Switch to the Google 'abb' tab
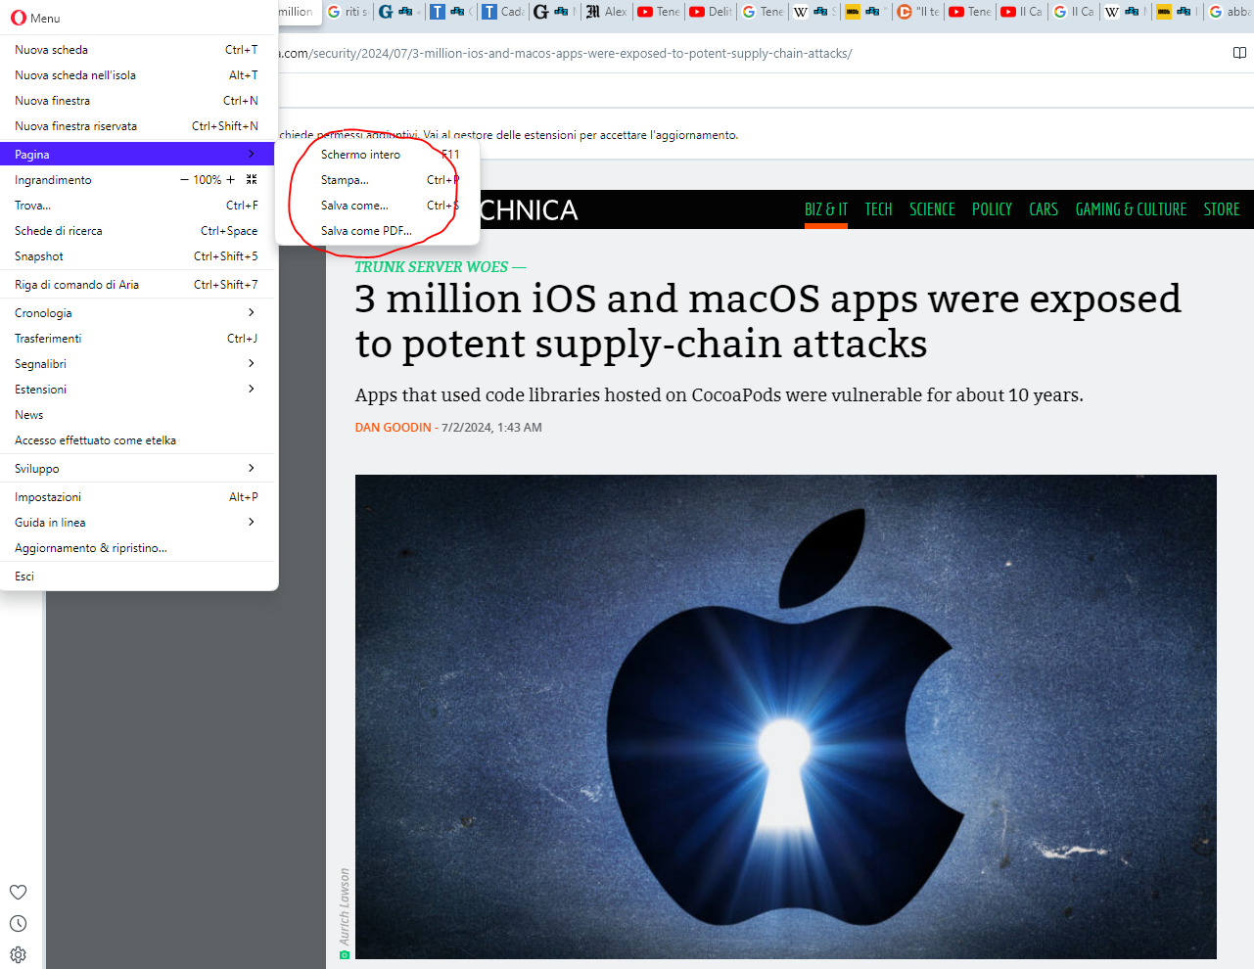This screenshot has width=1254, height=969. tap(1230, 12)
